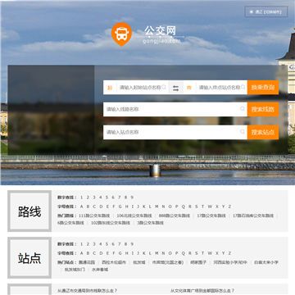Click magnifier icon in start station field
The height and width of the screenshot is (295, 295).
pyautogui.click(x=164, y=88)
